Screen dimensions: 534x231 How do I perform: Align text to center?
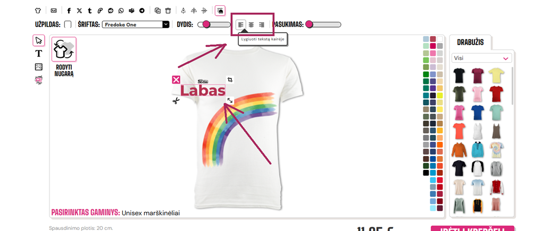[251, 24]
